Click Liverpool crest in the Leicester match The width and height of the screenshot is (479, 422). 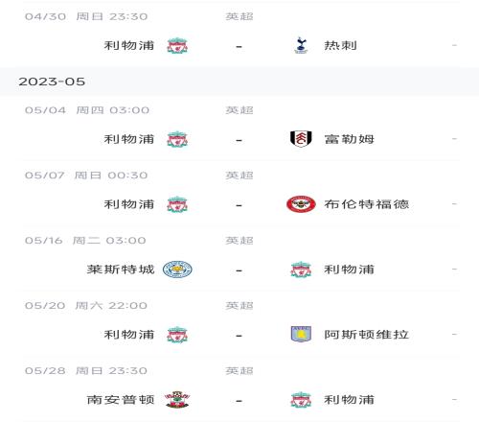(301, 270)
